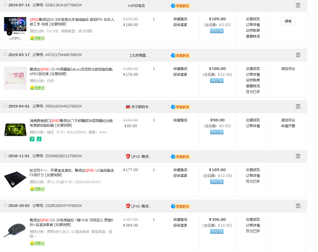This screenshot has height=252, width=318.
Task: Click the green 7-day return badge
Action: pos(32,139)
